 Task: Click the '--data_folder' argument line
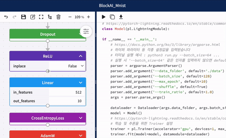click(167, 71)
